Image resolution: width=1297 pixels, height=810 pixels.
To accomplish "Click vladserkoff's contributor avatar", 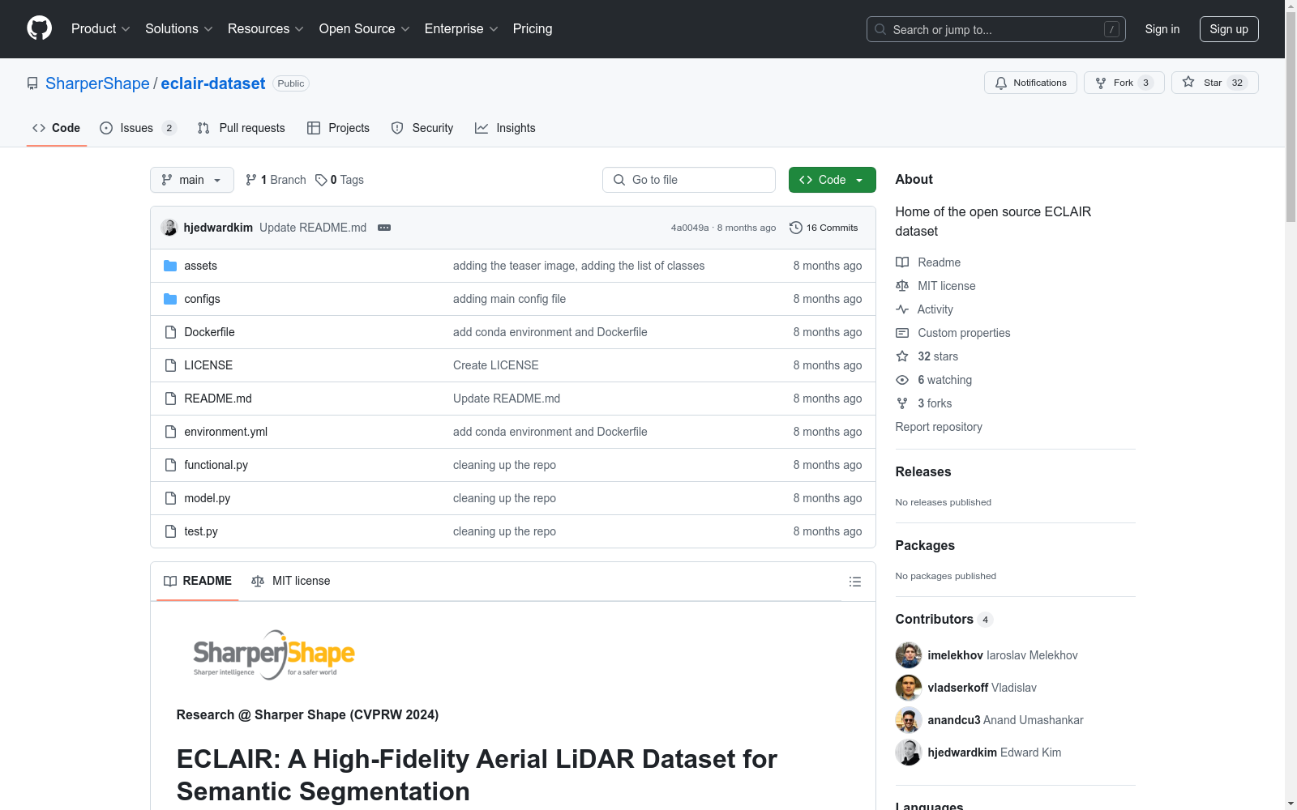I will coord(909,688).
